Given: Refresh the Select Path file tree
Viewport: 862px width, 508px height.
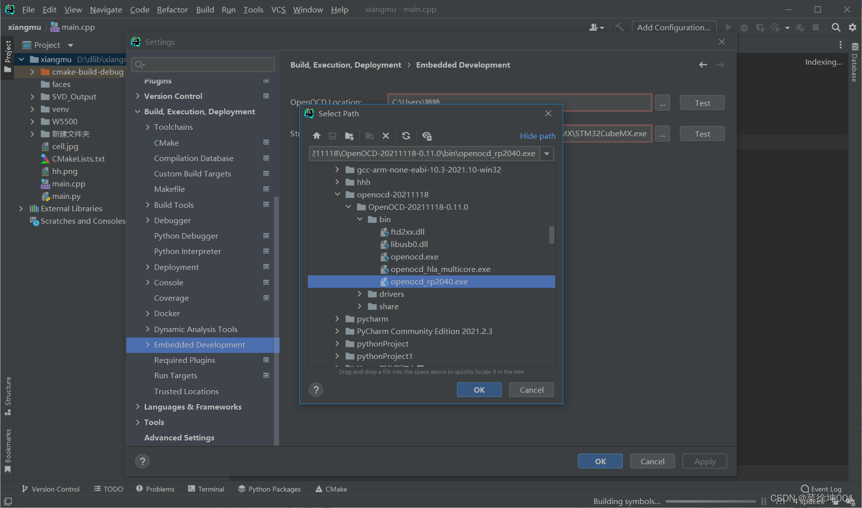Looking at the screenshot, I should [406, 136].
